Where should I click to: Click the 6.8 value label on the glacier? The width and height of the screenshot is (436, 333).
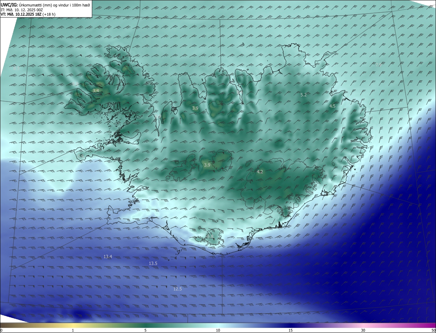[x=210, y=236]
